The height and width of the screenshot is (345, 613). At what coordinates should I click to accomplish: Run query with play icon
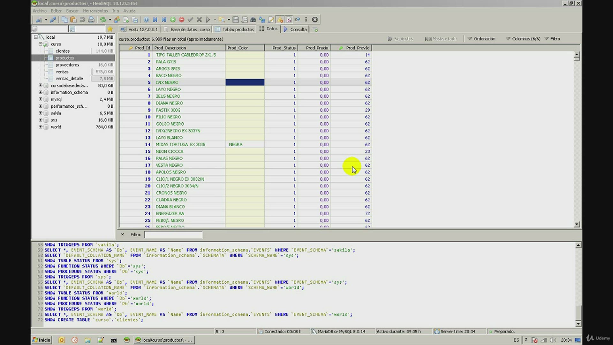pyautogui.click(x=208, y=20)
